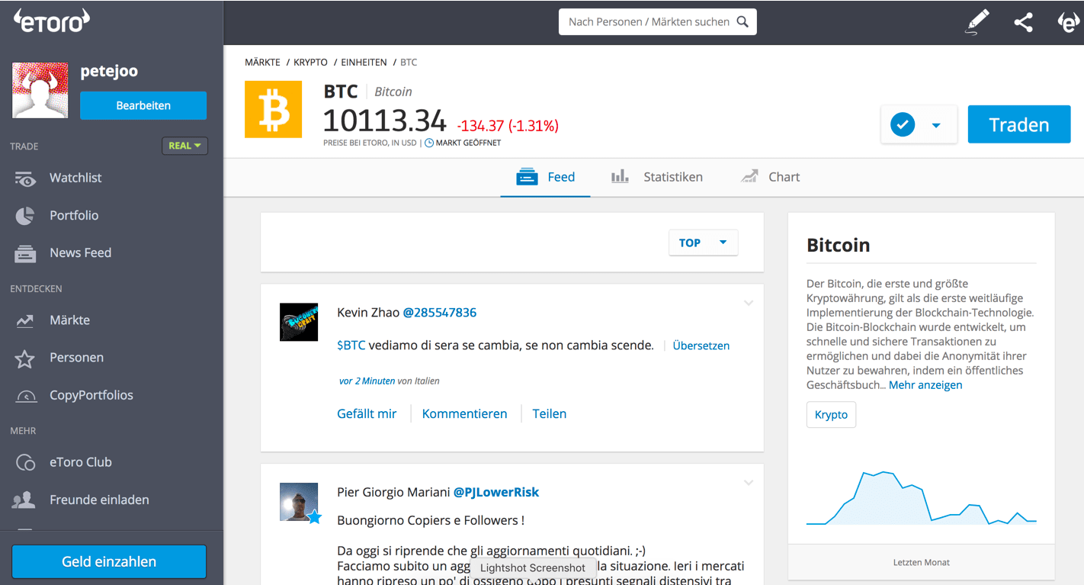Open the Portfolio pie chart icon
Viewport: 1084px width, 585px height.
(25, 216)
